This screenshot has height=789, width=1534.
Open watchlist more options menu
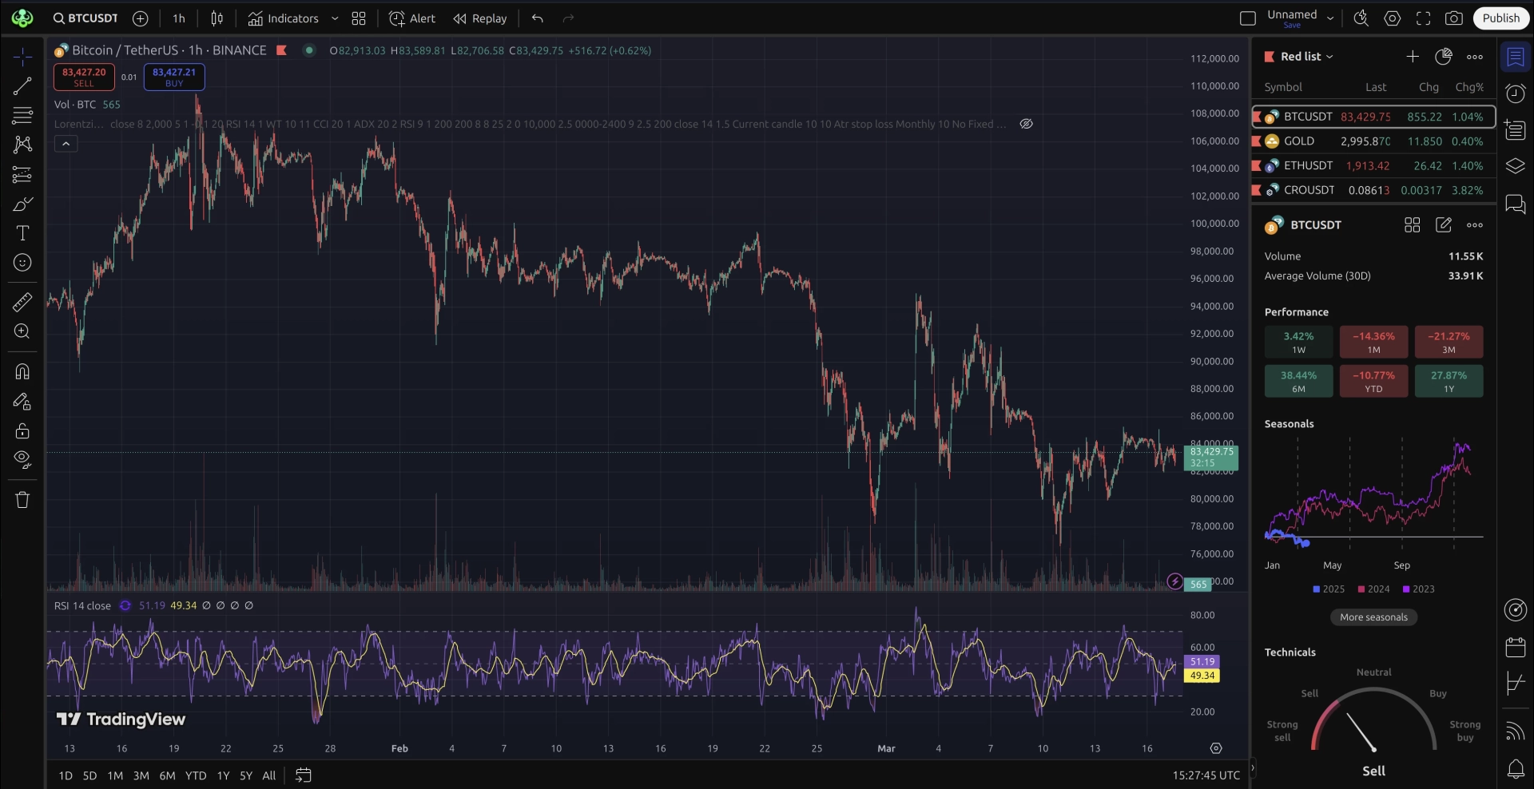1475,57
